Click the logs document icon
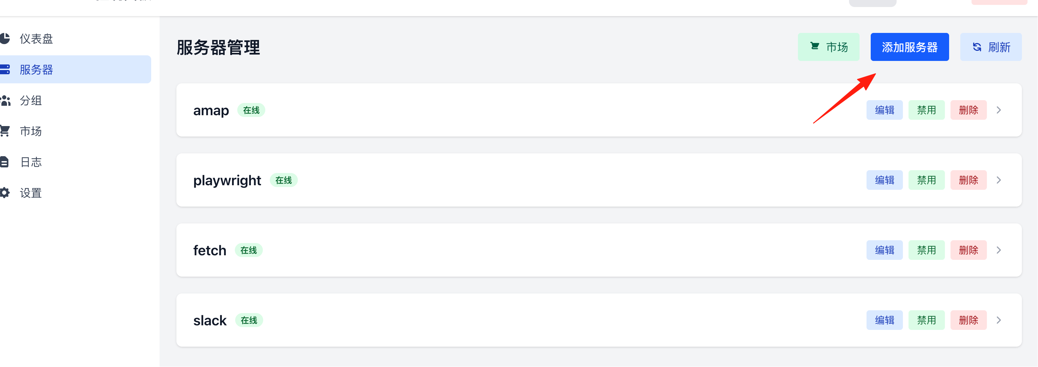 coord(4,162)
